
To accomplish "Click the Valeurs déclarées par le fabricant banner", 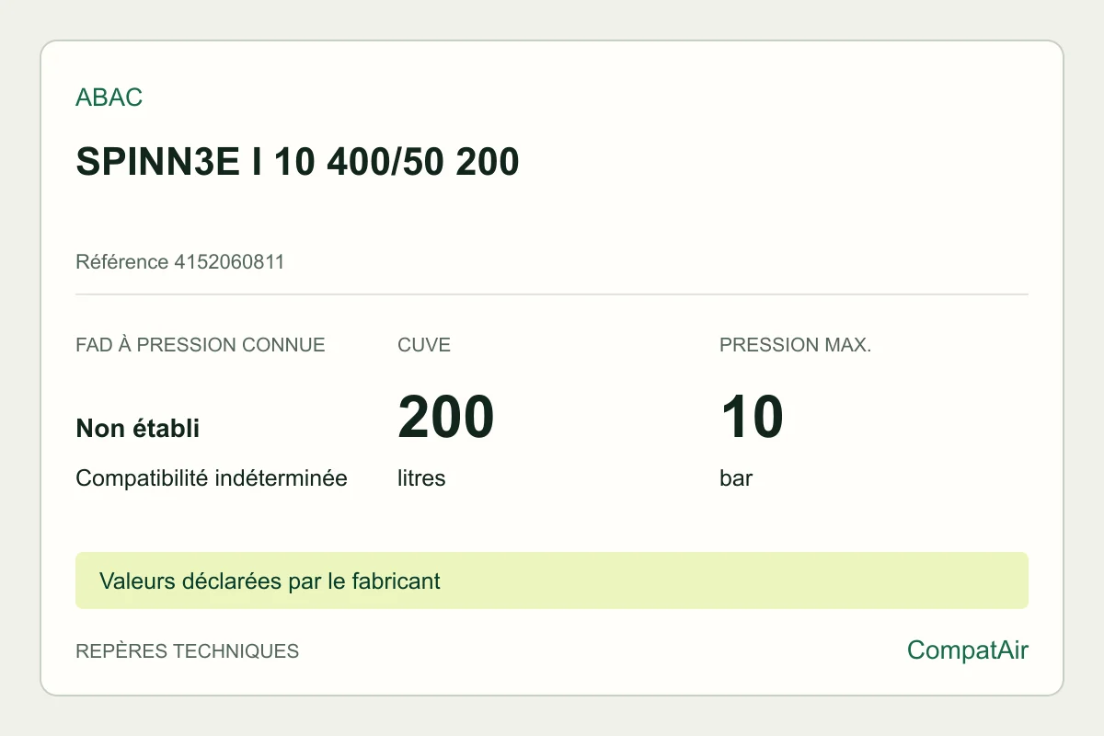I will point(552,581).
